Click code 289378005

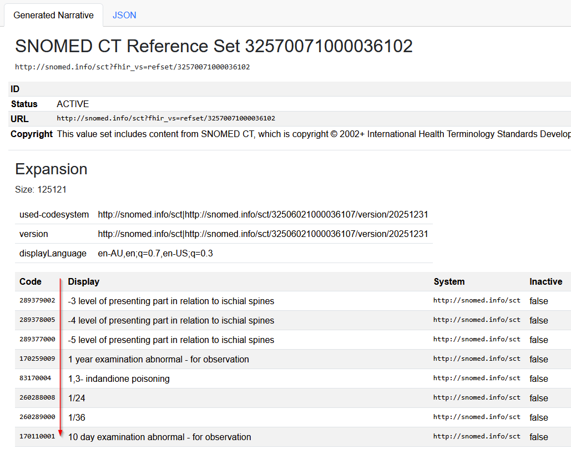pos(37,320)
